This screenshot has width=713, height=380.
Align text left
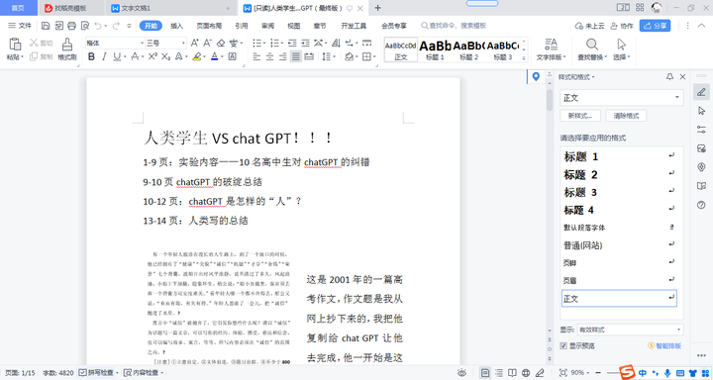point(256,56)
